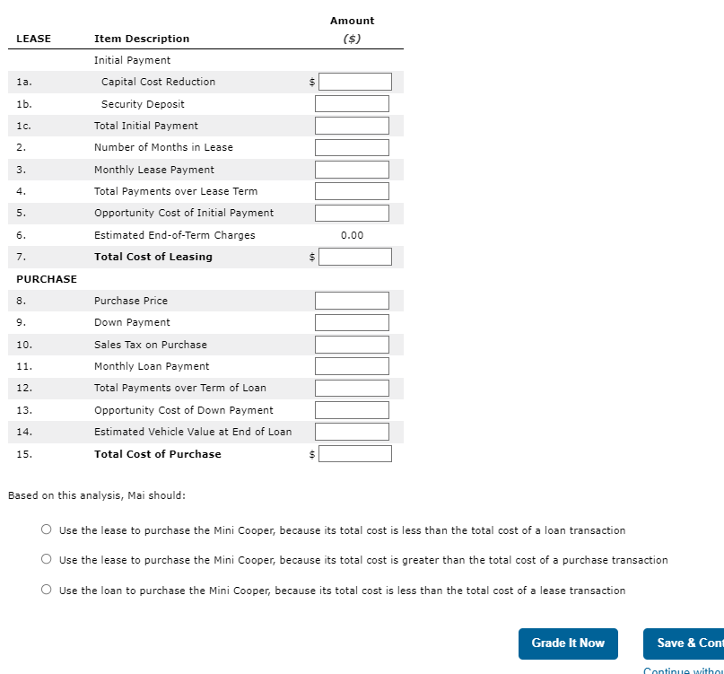Select the Down Payment amount field

[x=352, y=322]
